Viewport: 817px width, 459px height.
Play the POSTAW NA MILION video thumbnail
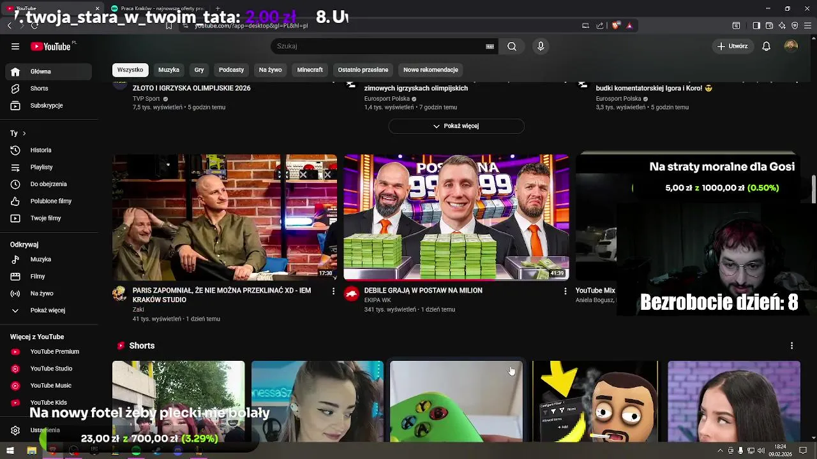[x=456, y=217]
